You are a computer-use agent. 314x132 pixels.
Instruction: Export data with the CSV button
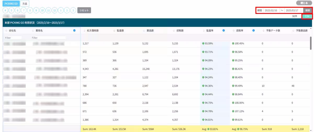307,16
